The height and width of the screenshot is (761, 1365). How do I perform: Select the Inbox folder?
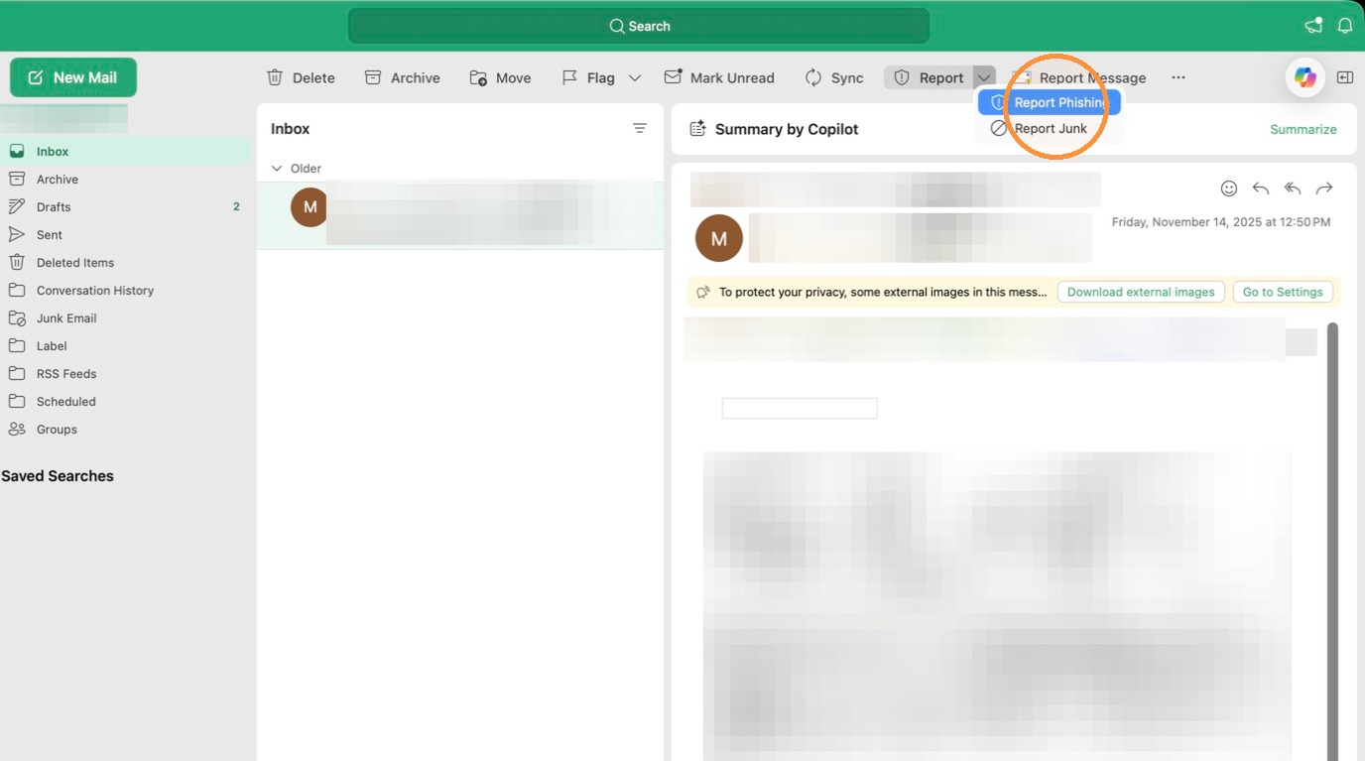(125, 152)
